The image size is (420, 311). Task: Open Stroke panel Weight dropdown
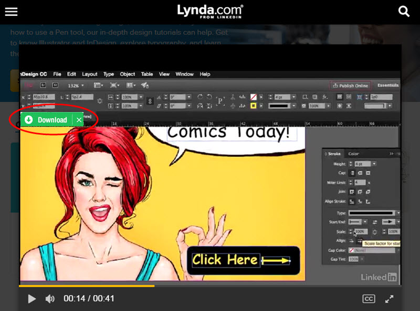(x=374, y=164)
